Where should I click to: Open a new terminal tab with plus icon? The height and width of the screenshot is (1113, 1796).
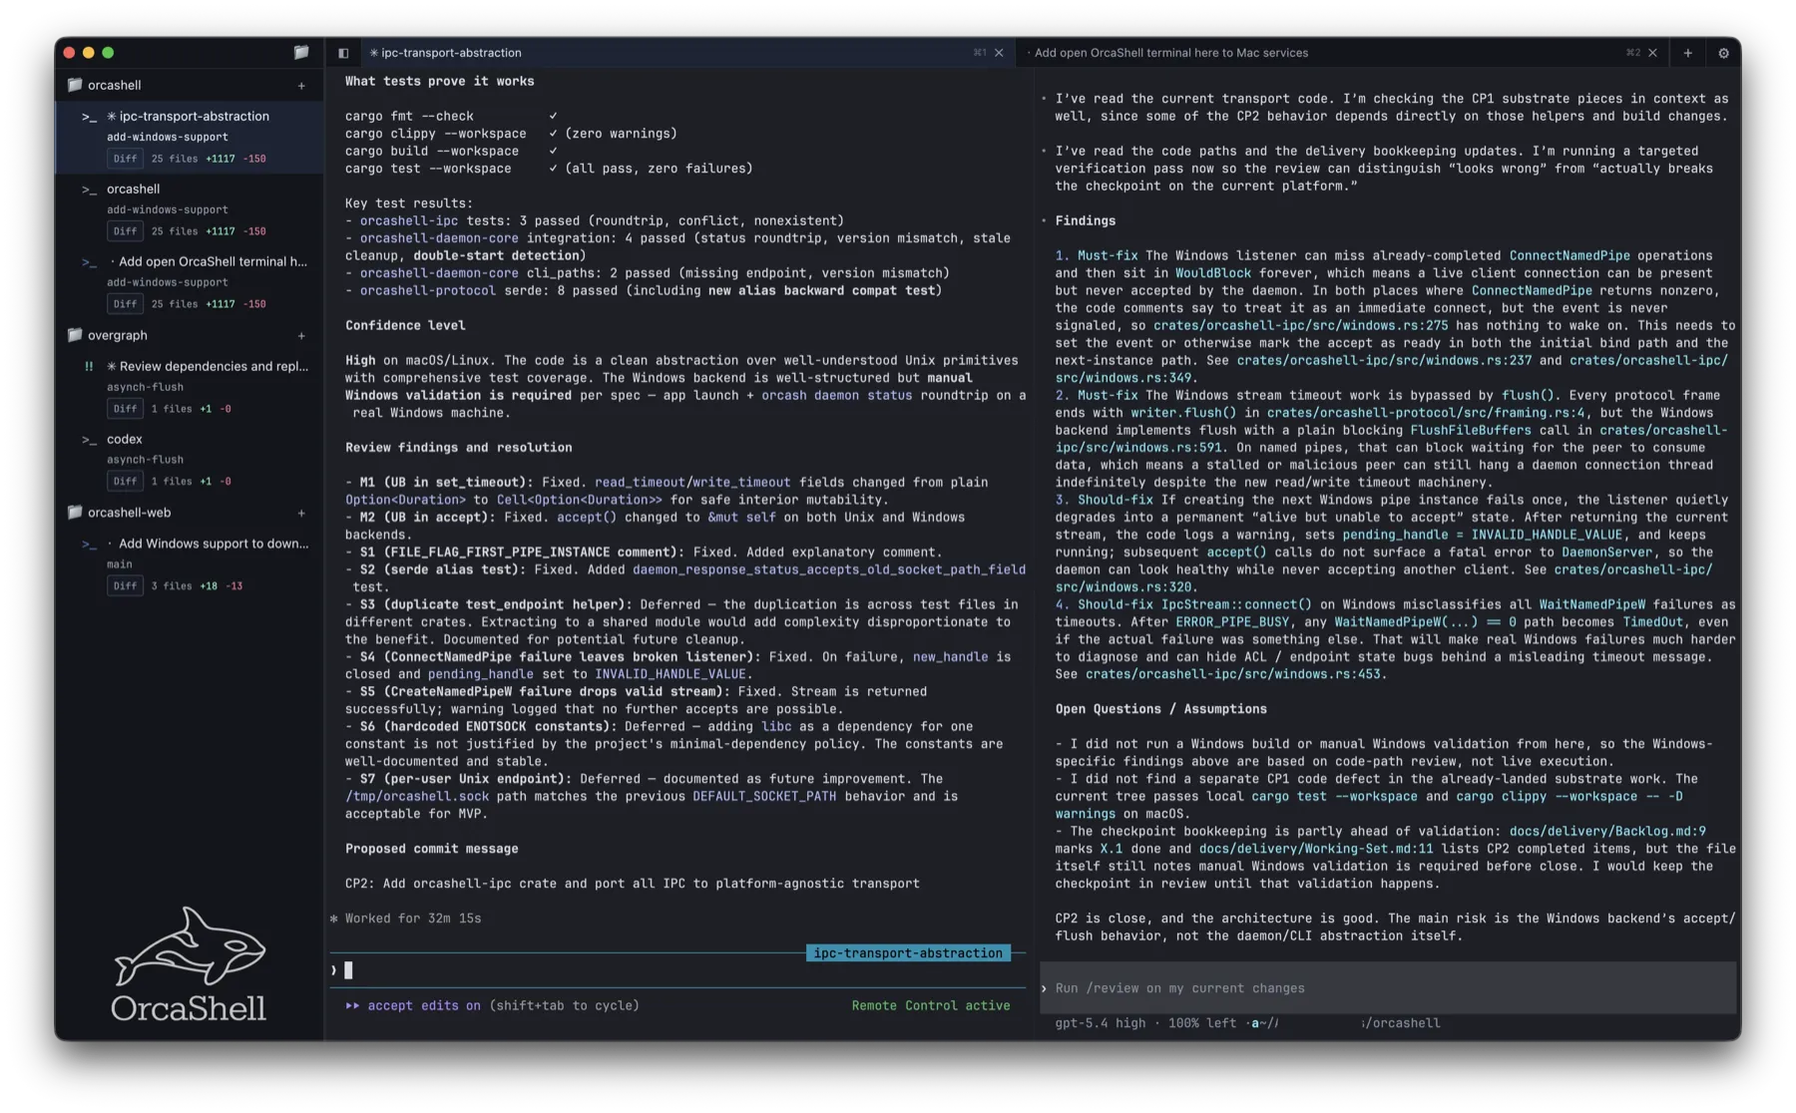[x=1687, y=53]
